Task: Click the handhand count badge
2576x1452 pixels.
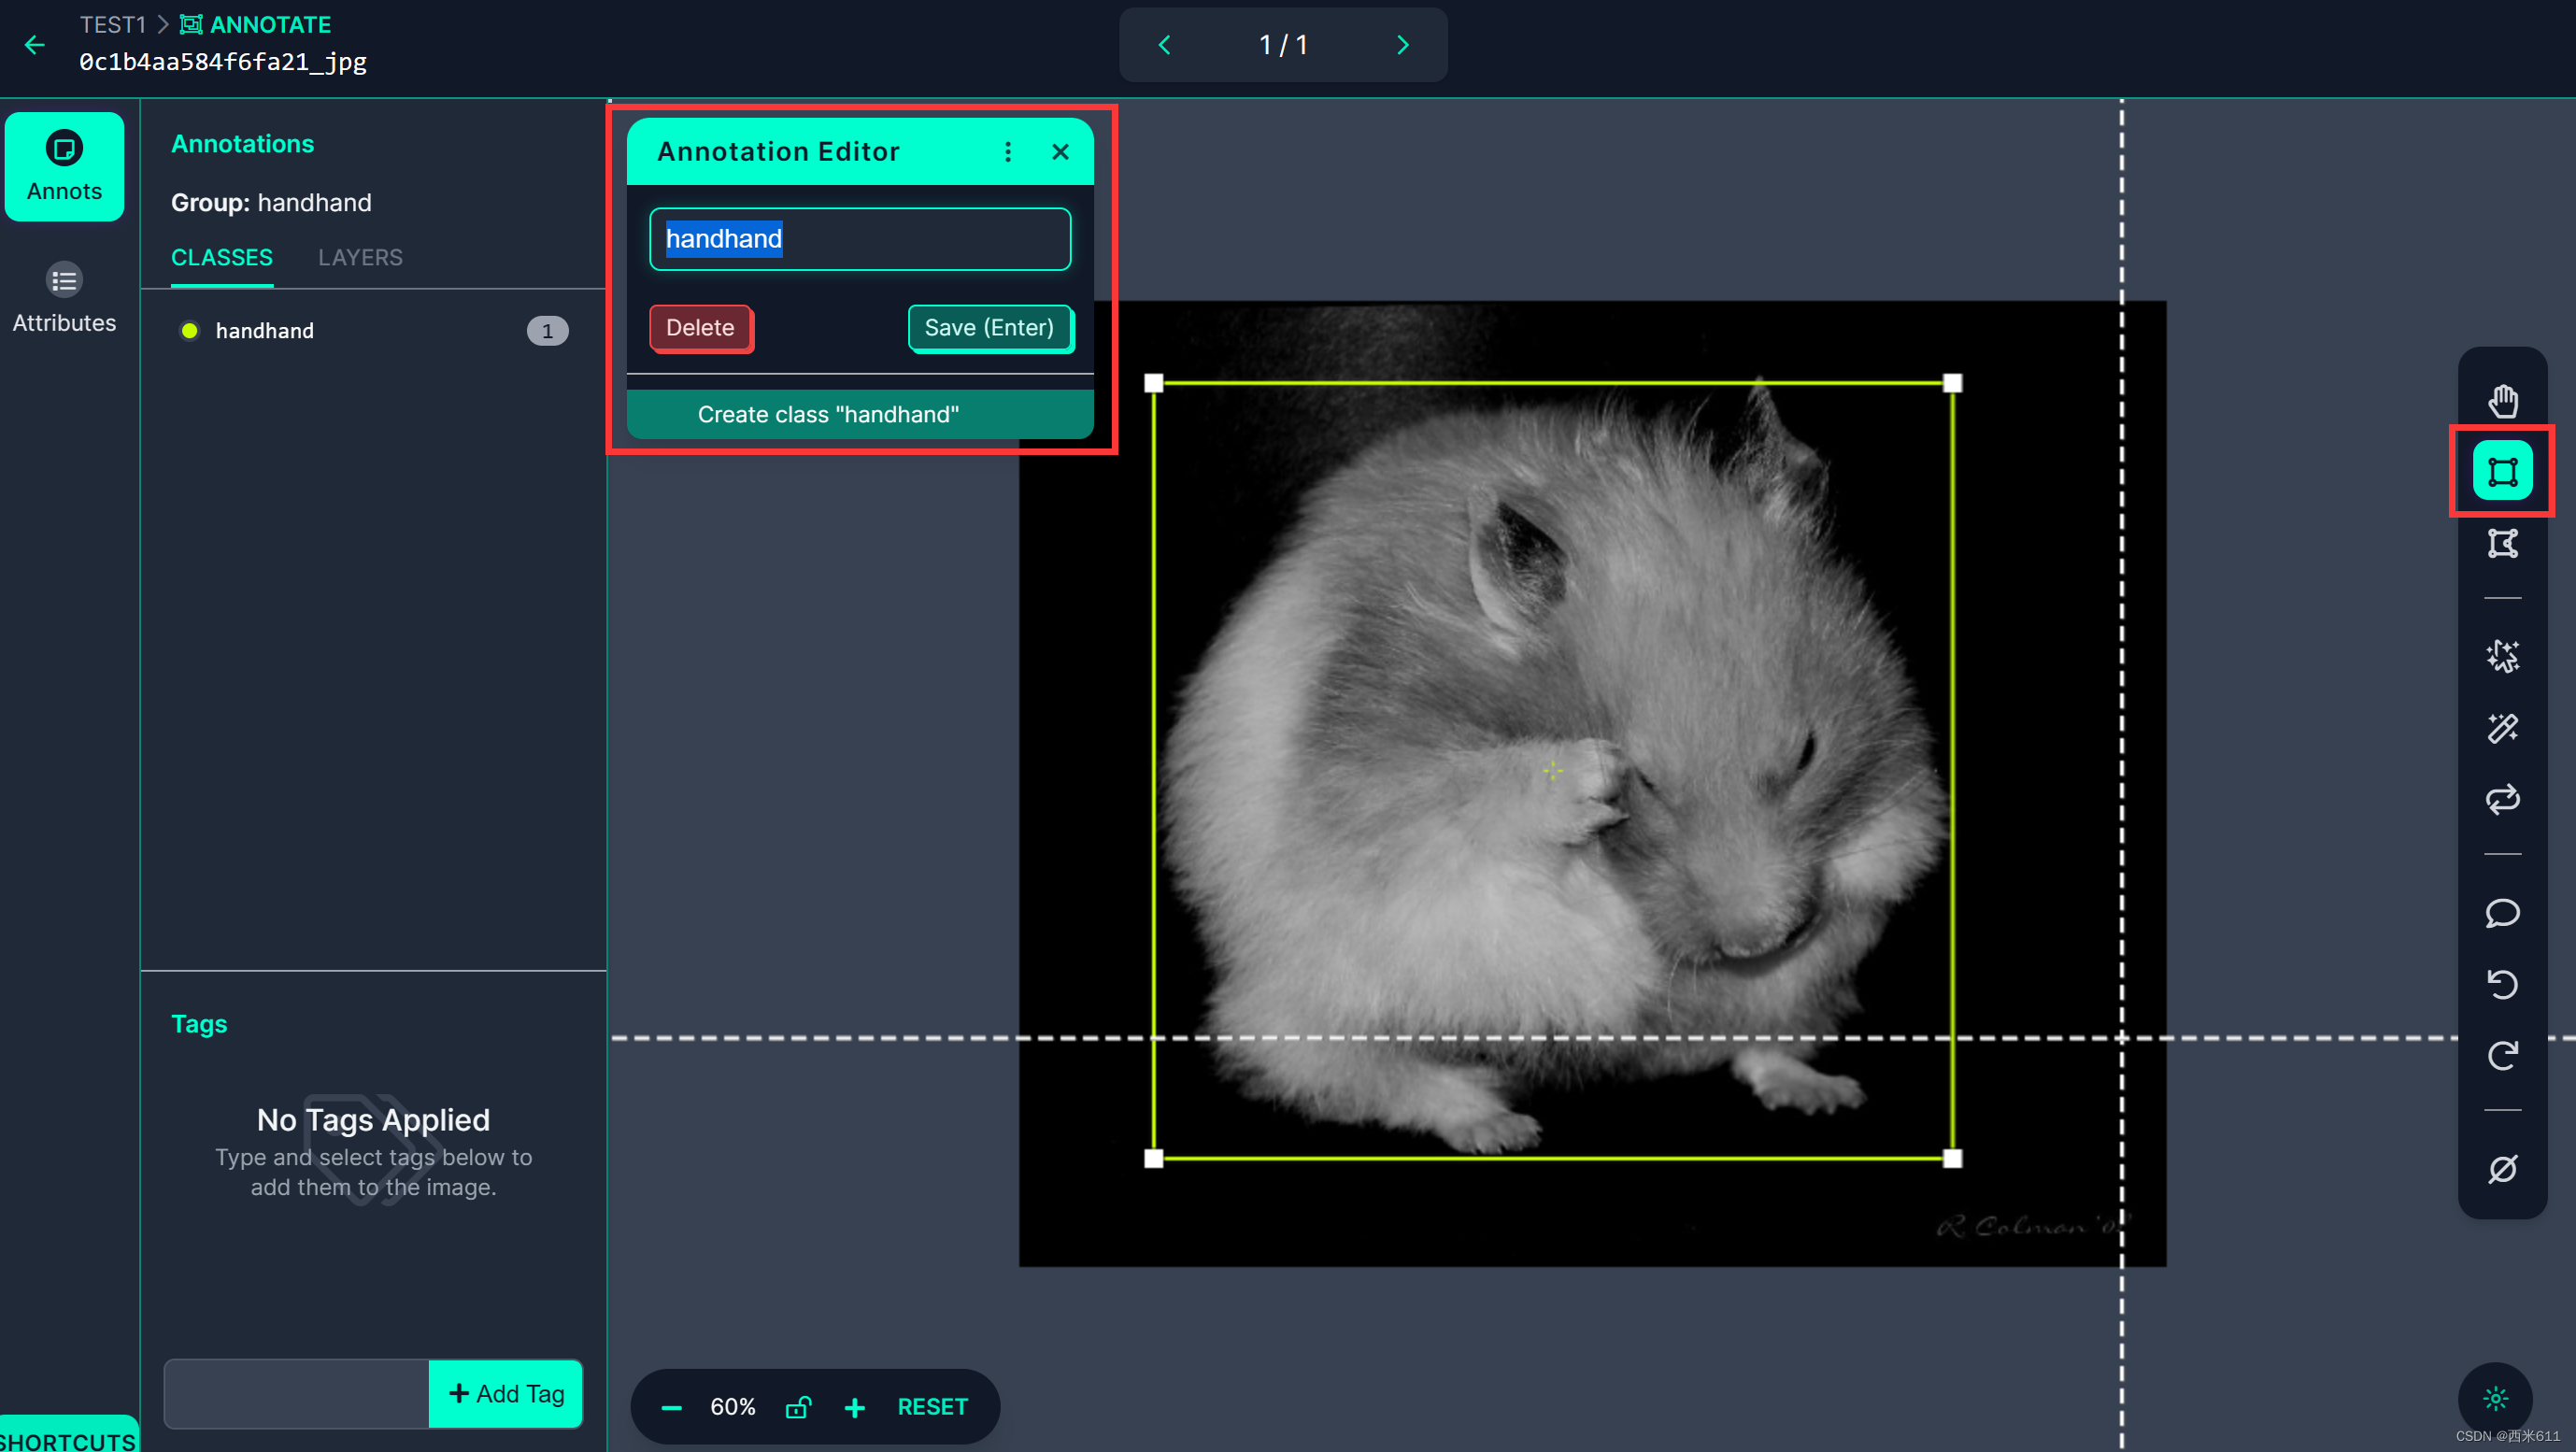Action: 547,331
